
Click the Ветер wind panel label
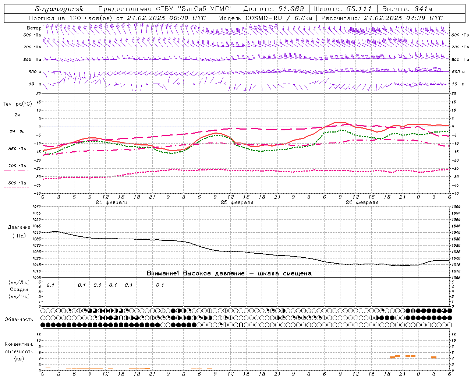point(34,28)
